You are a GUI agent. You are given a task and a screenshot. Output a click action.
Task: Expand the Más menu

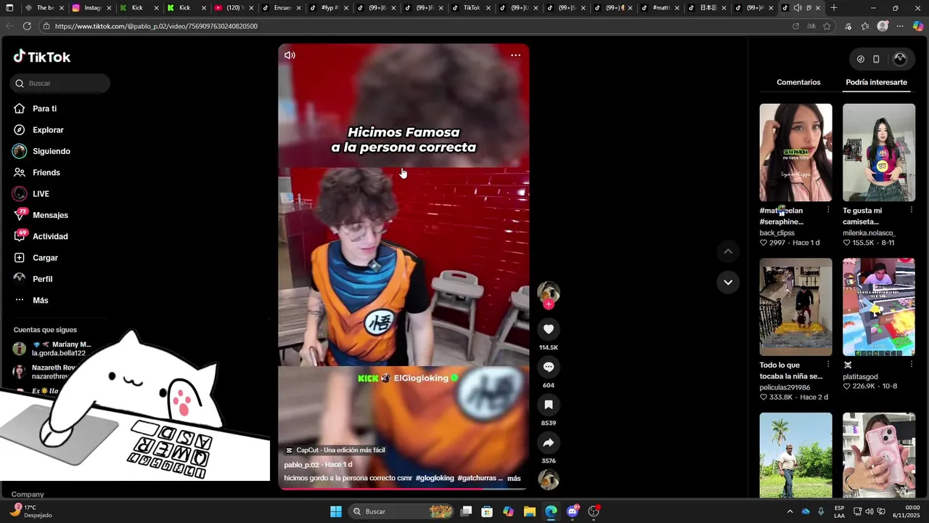[x=40, y=300]
